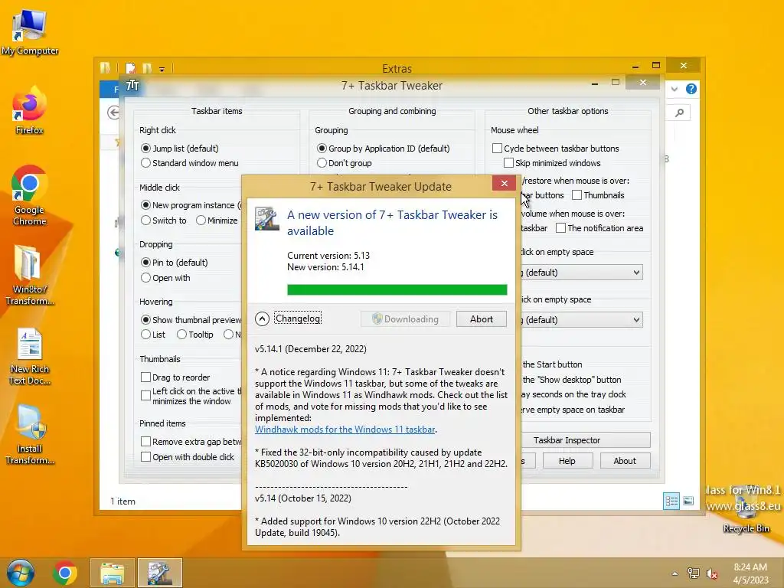
Task: Select Minimize middle click option
Action: (x=201, y=220)
